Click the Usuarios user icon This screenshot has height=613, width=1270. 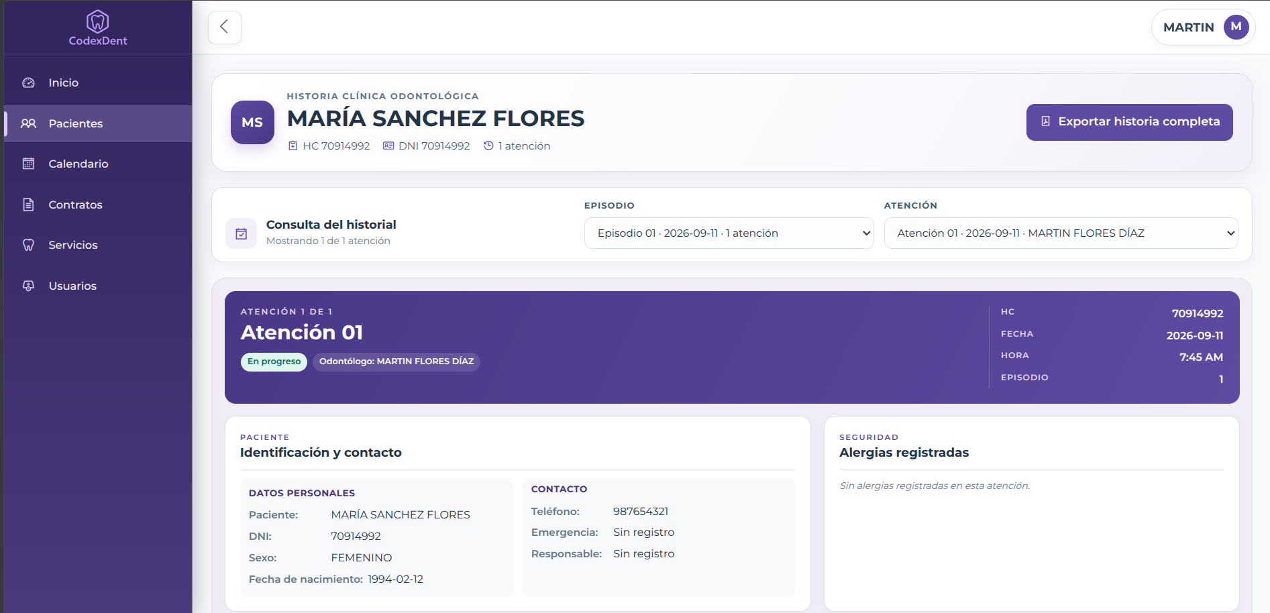tap(28, 286)
